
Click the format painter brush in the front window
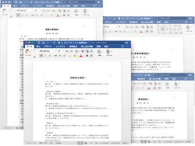34,56
